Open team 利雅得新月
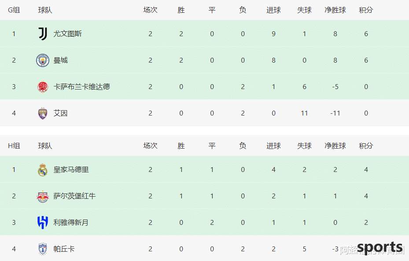This screenshot has height=261, width=409. 71,223
